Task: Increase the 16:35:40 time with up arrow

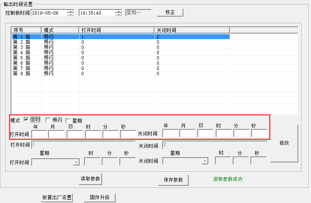Action: coord(118,11)
